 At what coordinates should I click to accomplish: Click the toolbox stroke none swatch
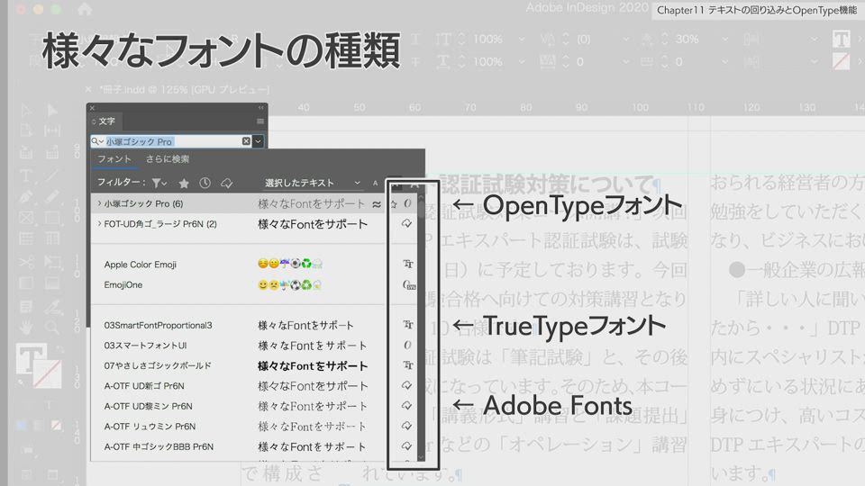[48, 373]
